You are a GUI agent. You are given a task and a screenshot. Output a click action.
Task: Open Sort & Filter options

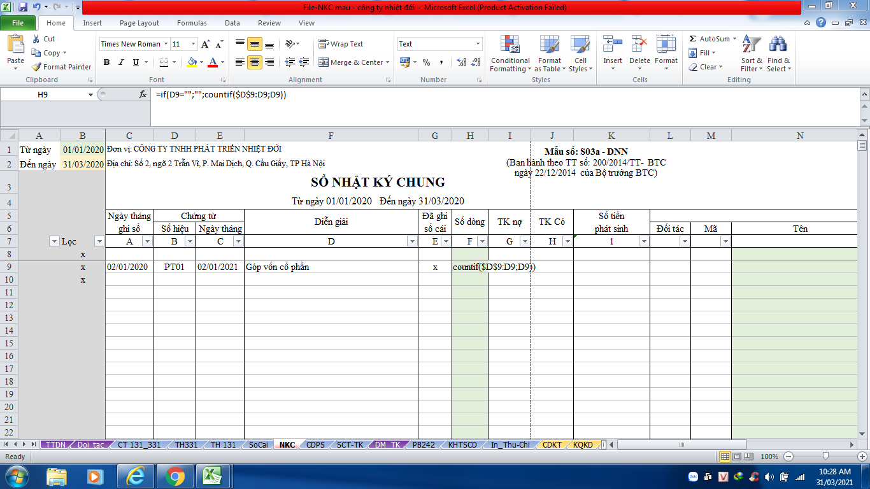coord(752,53)
